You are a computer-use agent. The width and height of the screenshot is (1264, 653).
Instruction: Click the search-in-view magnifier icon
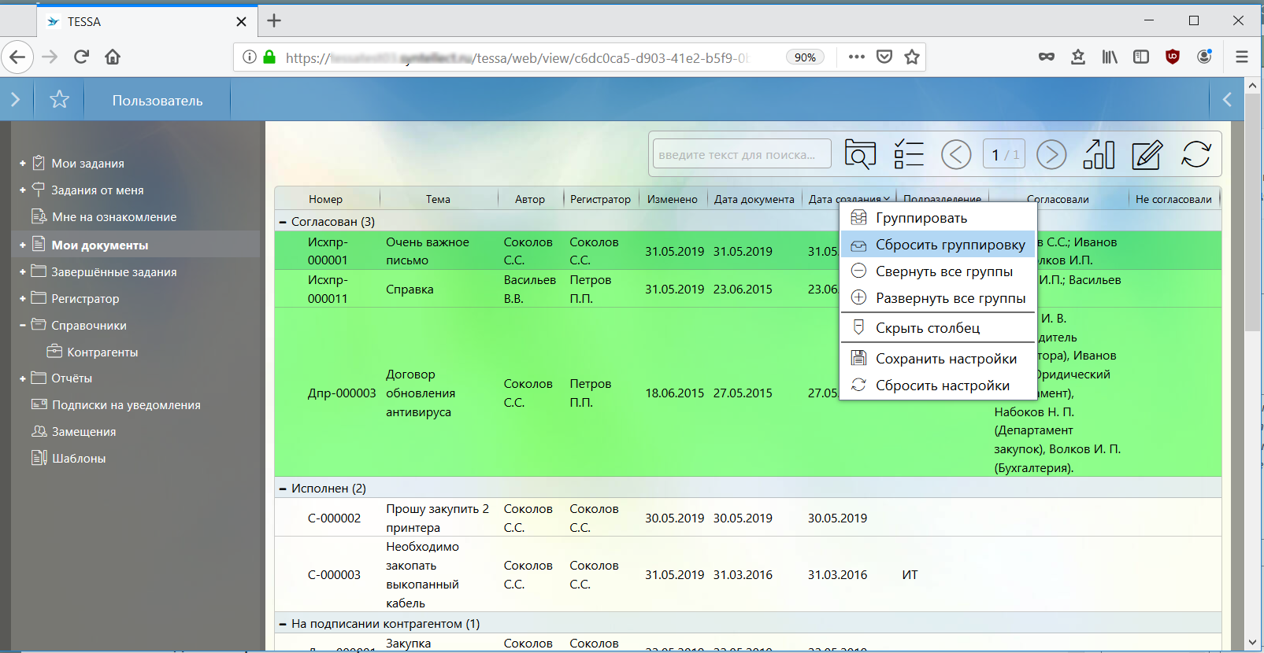coord(860,154)
